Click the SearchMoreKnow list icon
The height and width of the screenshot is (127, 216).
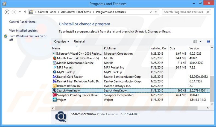[x=55, y=90]
